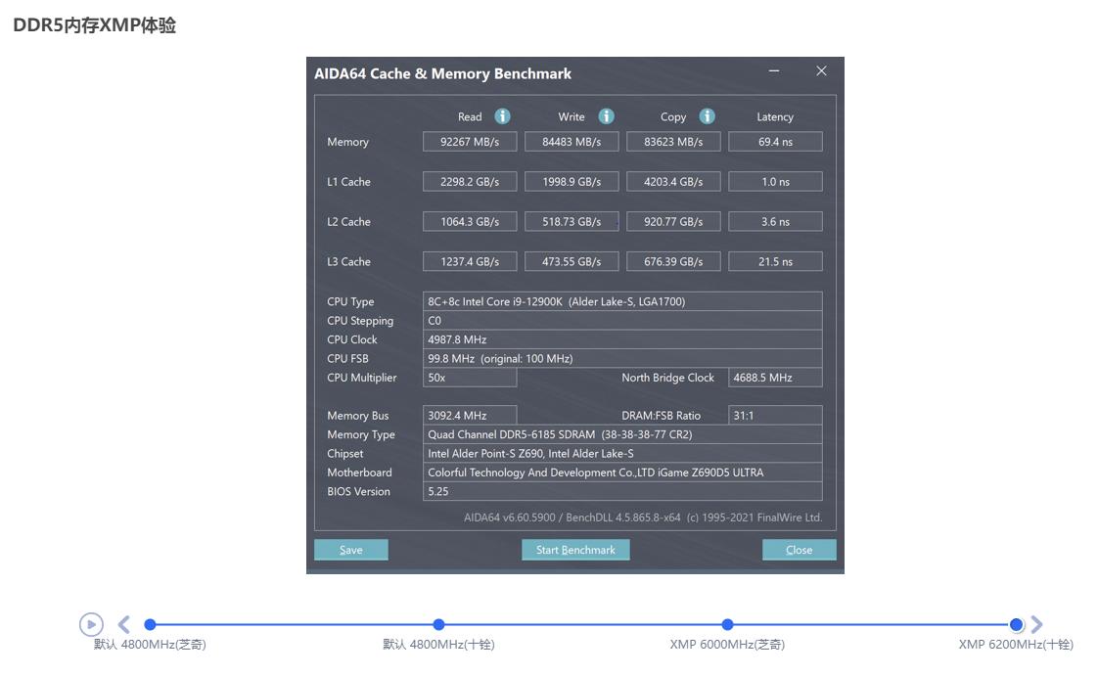Go to previous slide with left arrow
This screenshot has width=1098, height=675.
124,624
